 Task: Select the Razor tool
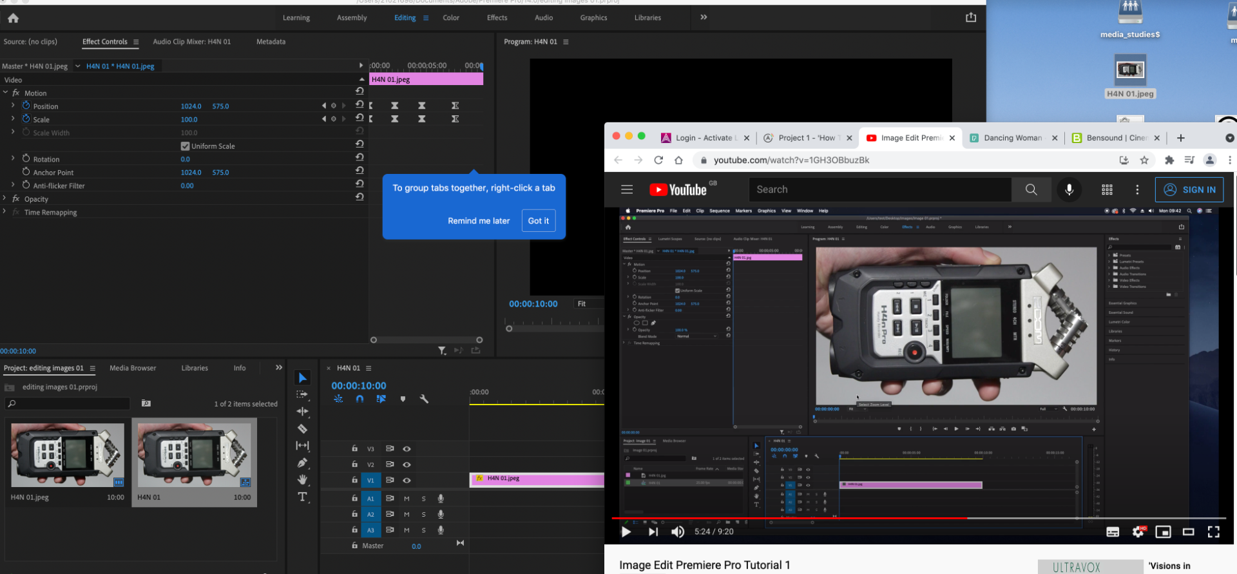pyautogui.click(x=302, y=428)
